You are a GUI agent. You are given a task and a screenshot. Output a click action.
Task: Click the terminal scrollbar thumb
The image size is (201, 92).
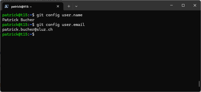click(x=199, y=84)
